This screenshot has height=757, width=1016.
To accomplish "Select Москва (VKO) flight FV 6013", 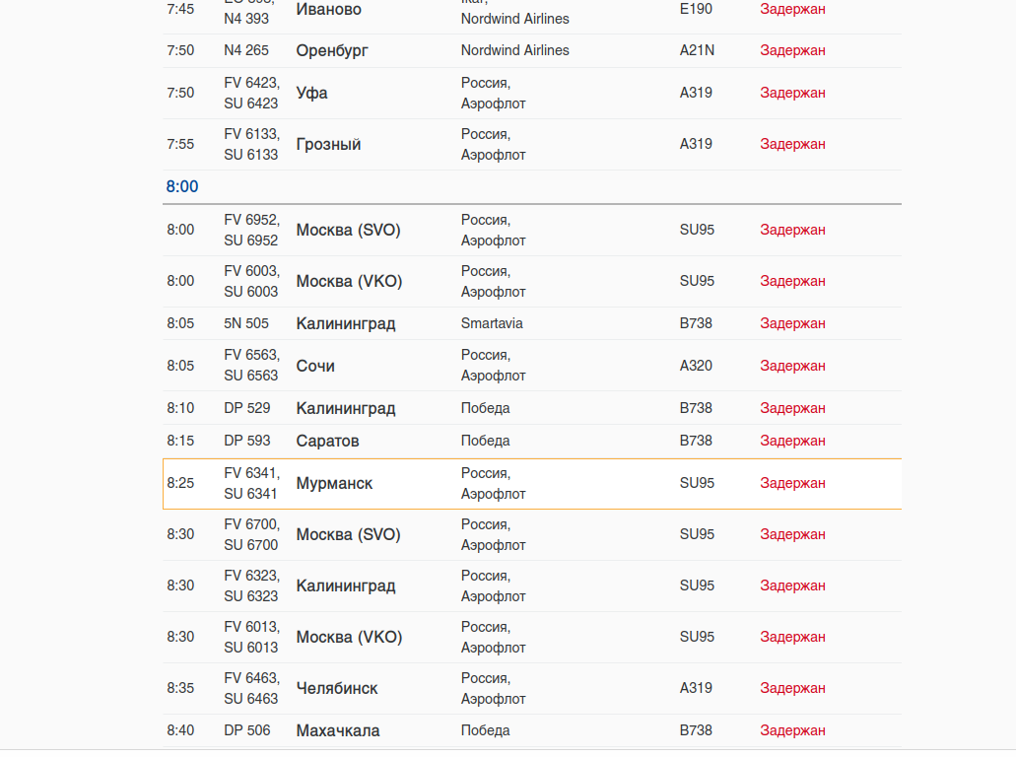I will (x=532, y=637).
